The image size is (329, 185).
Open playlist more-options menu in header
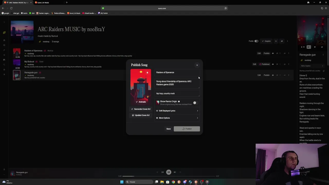(287, 41)
